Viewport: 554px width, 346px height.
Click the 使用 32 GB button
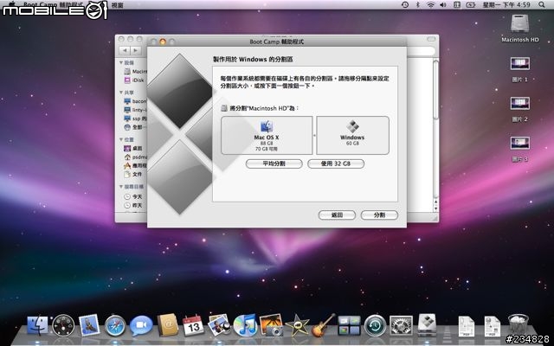pyautogui.click(x=336, y=163)
